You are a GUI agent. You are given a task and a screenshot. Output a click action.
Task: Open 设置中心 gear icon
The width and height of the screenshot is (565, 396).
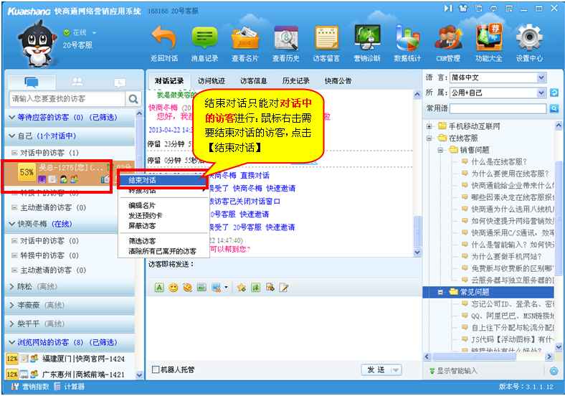pyautogui.click(x=529, y=39)
